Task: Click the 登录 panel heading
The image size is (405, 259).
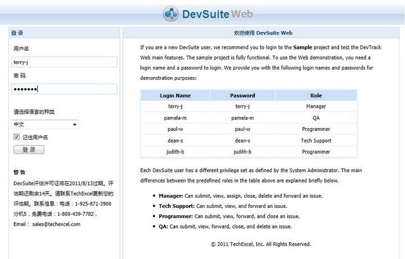Action: click(17, 33)
